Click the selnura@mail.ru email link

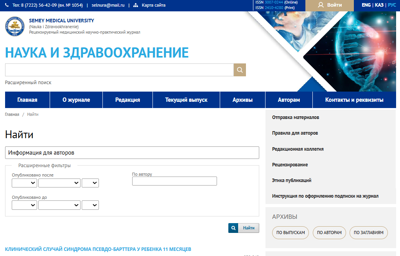[x=108, y=5]
